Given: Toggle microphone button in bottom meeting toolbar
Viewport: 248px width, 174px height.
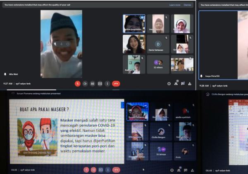Looking at the screenshot, I should 86,170.
